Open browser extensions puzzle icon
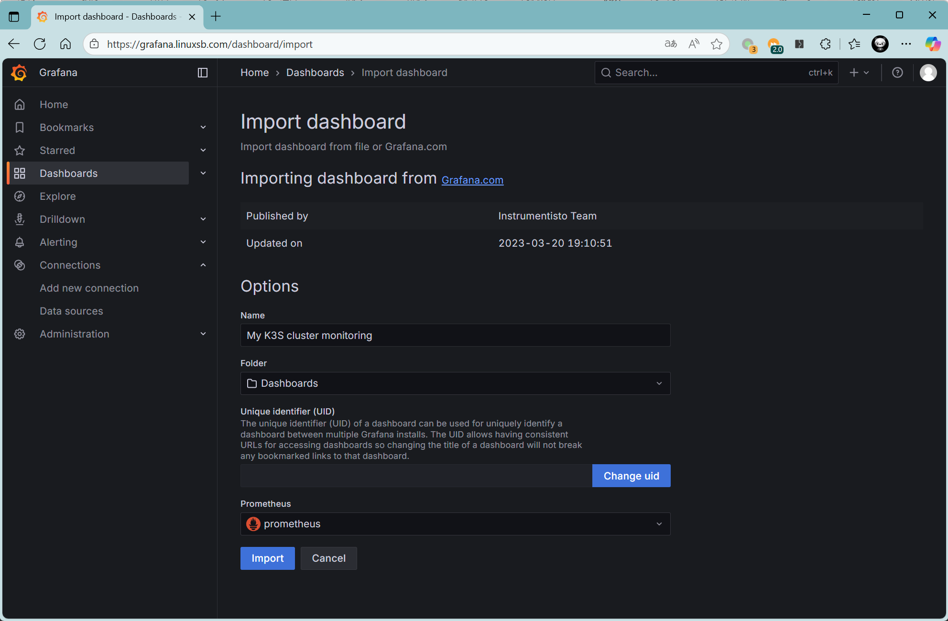Screen dimensions: 948x621 click(x=825, y=44)
